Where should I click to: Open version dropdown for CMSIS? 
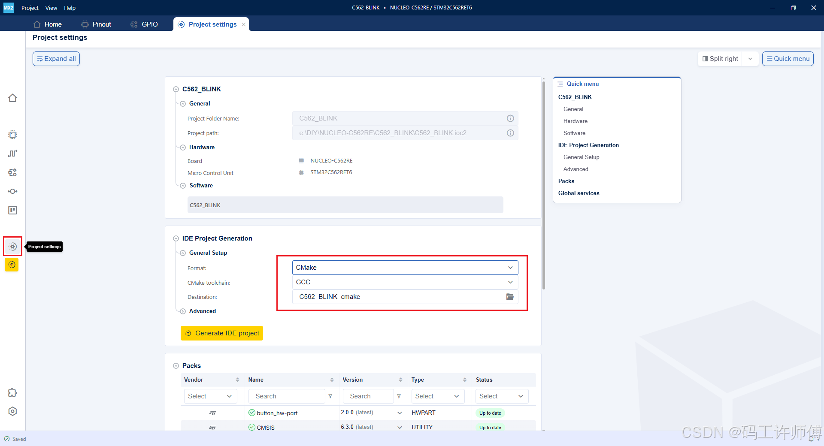400,428
